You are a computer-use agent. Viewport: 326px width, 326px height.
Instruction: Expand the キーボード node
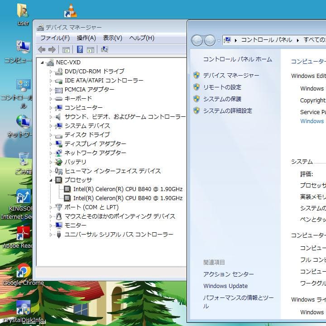(x=51, y=99)
